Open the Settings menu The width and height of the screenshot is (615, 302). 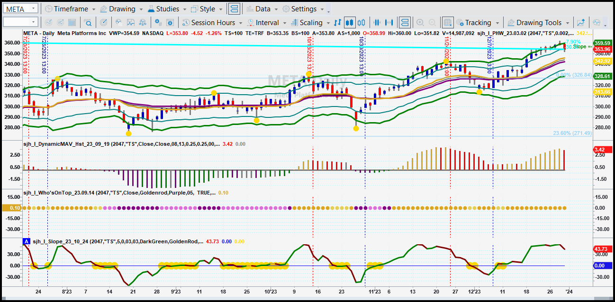[303, 9]
